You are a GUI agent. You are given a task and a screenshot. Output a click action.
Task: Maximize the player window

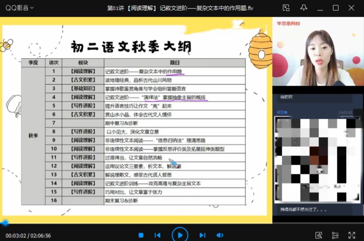[336, 7]
